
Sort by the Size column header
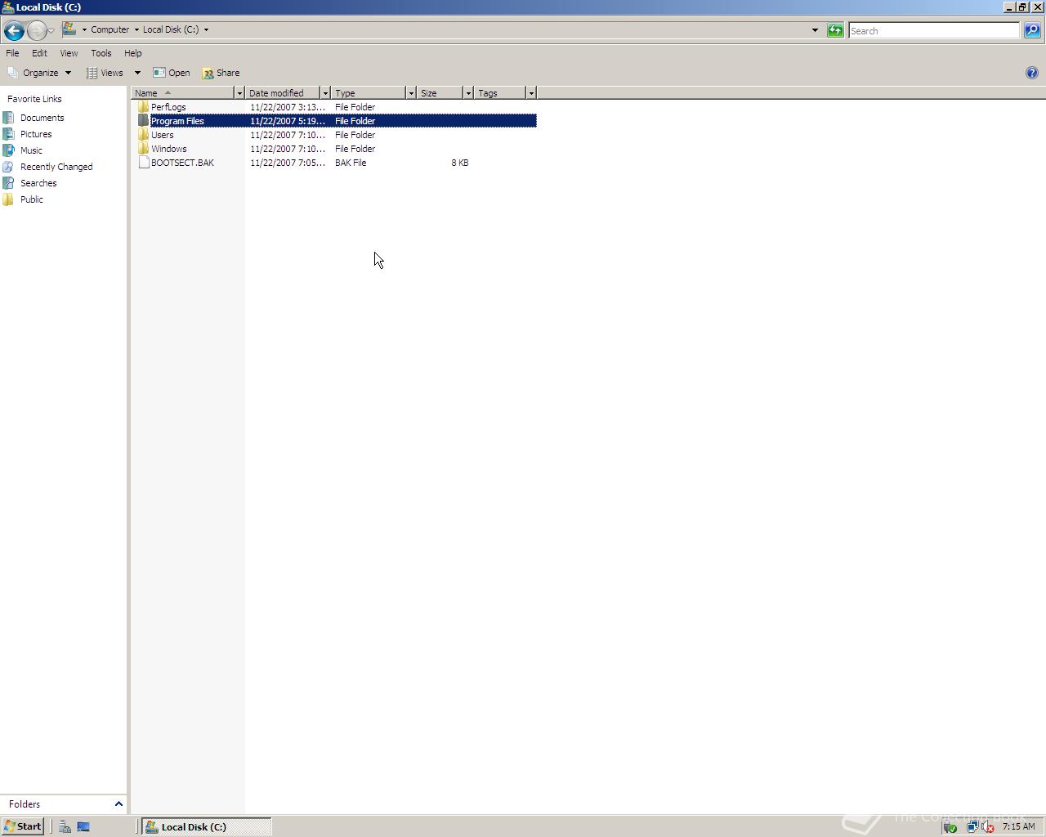pyautogui.click(x=440, y=93)
